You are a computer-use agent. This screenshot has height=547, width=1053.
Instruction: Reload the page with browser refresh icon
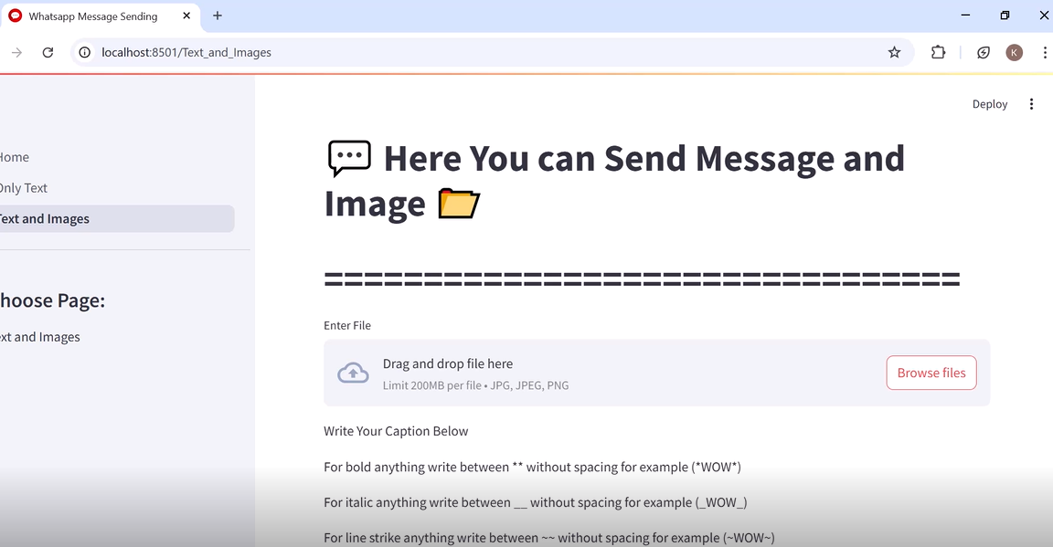tap(48, 52)
